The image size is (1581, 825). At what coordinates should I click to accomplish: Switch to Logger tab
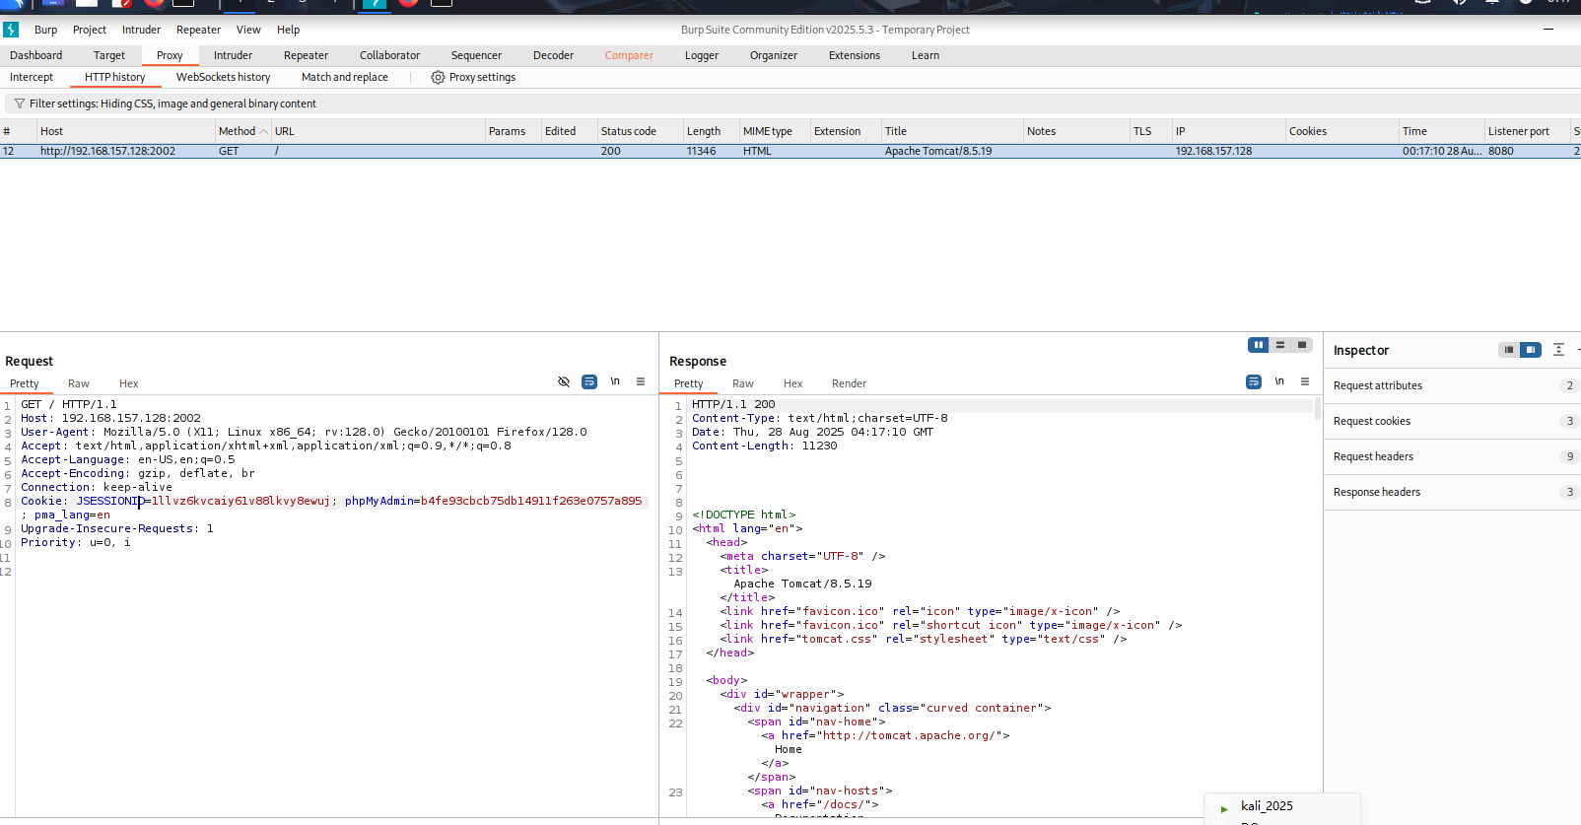pos(702,55)
